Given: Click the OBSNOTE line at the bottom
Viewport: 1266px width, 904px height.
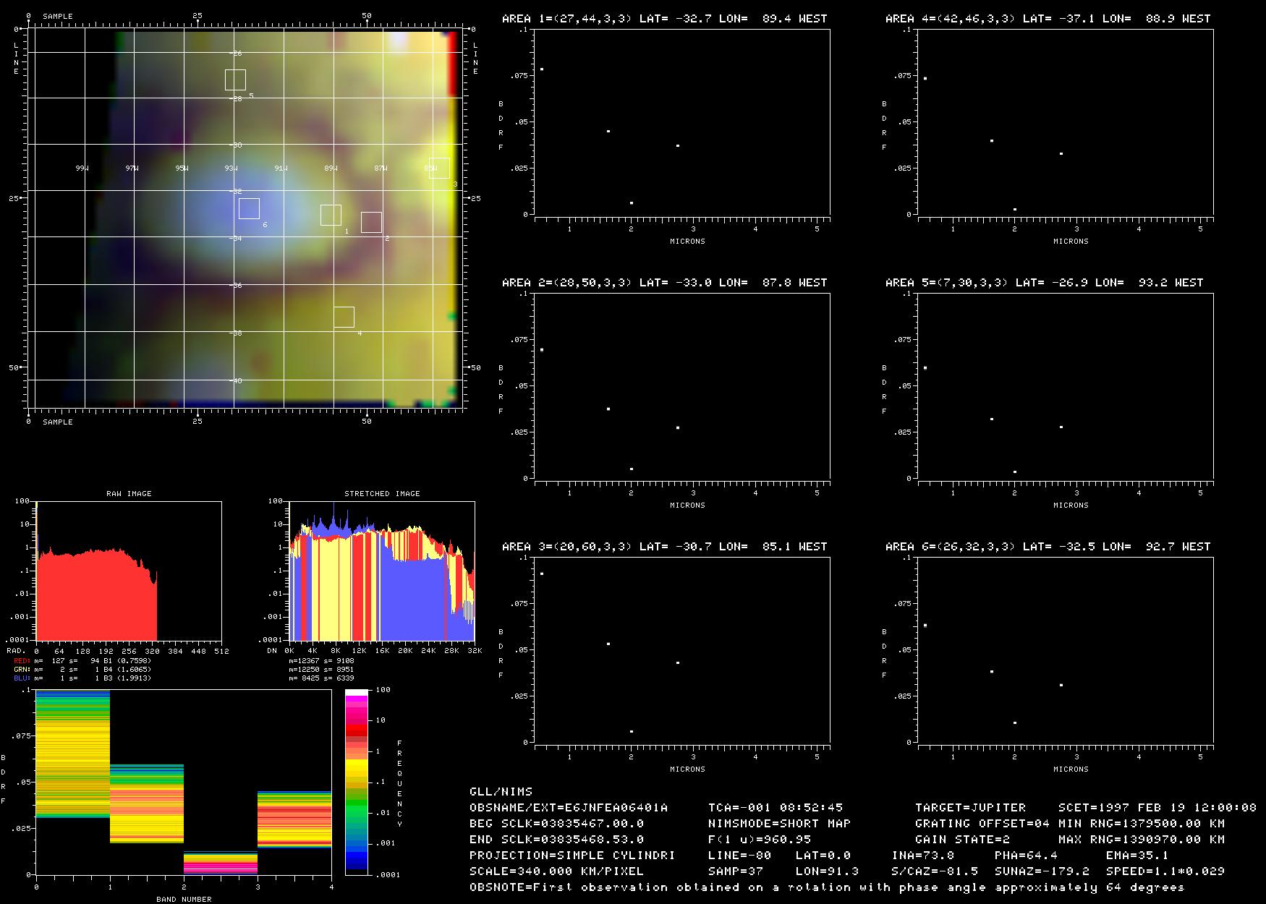Looking at the screenshot, I should tap(827, 887).
